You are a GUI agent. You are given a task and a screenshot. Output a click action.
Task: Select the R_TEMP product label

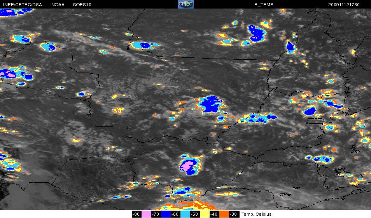pos(264,5)
